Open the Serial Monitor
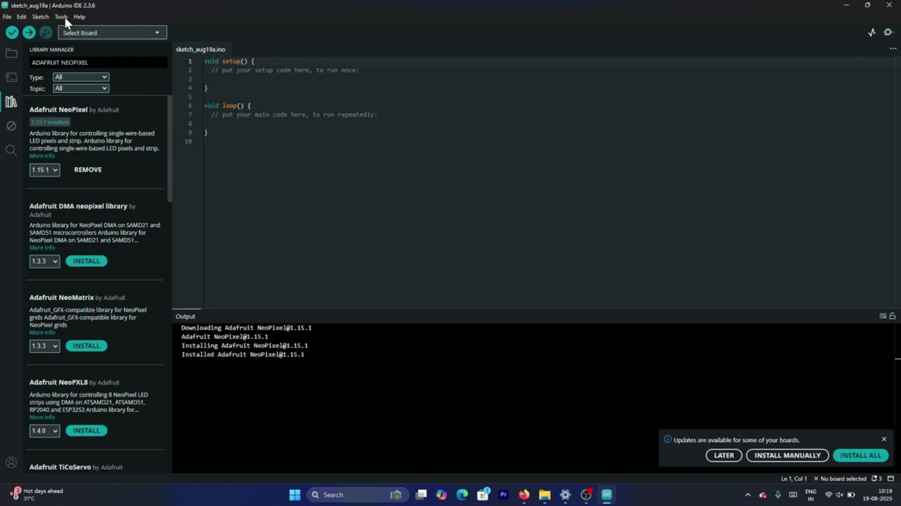Screen dimensions: 901x506 click(x=888, y=33)
